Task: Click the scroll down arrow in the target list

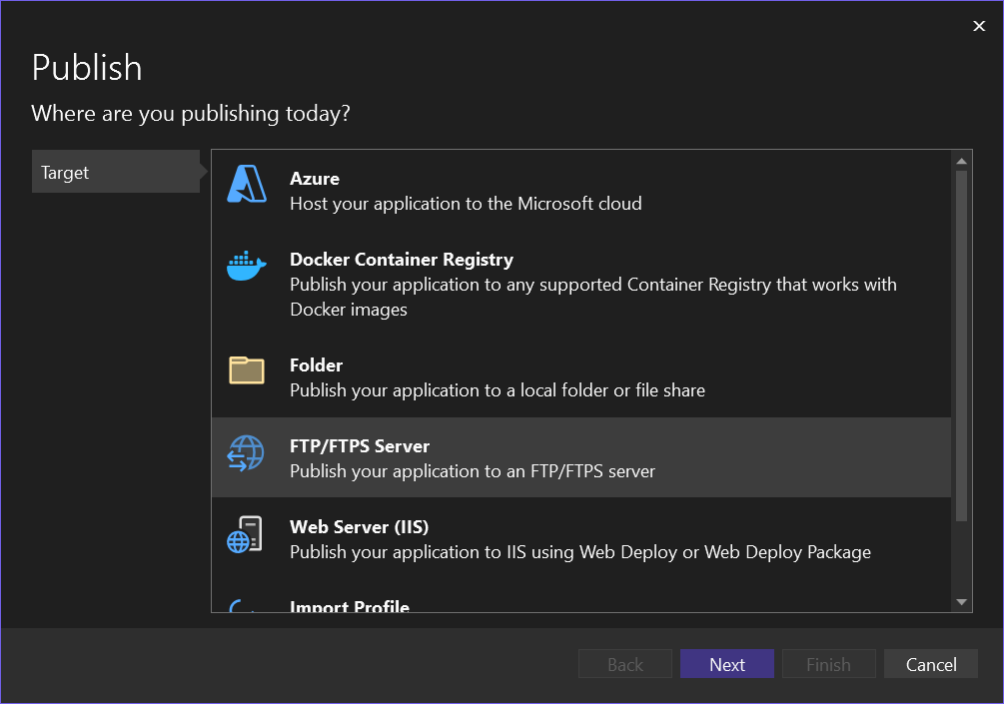Action: [961, 601]
